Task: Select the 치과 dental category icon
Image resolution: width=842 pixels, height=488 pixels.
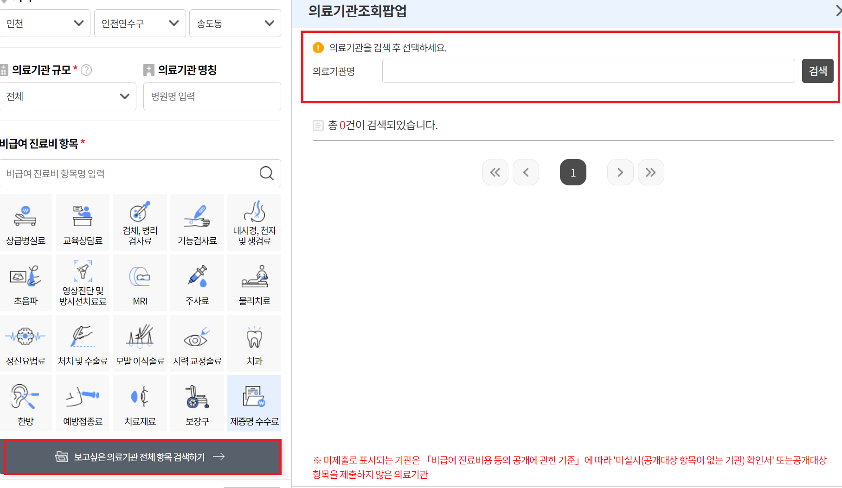Action: [254, 343]
